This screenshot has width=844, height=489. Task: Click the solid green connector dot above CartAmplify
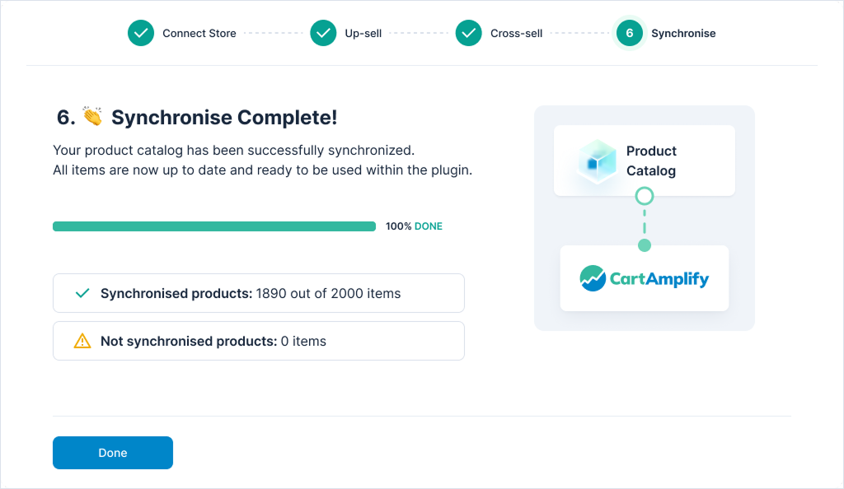pyautogui.click(x=645, y=245)
